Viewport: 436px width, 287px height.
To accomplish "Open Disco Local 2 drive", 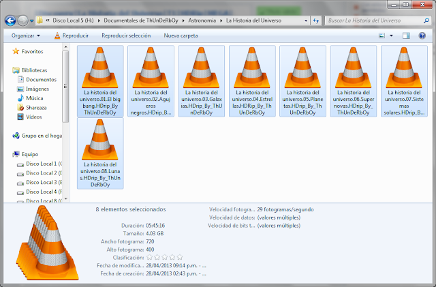I will 40,173.
